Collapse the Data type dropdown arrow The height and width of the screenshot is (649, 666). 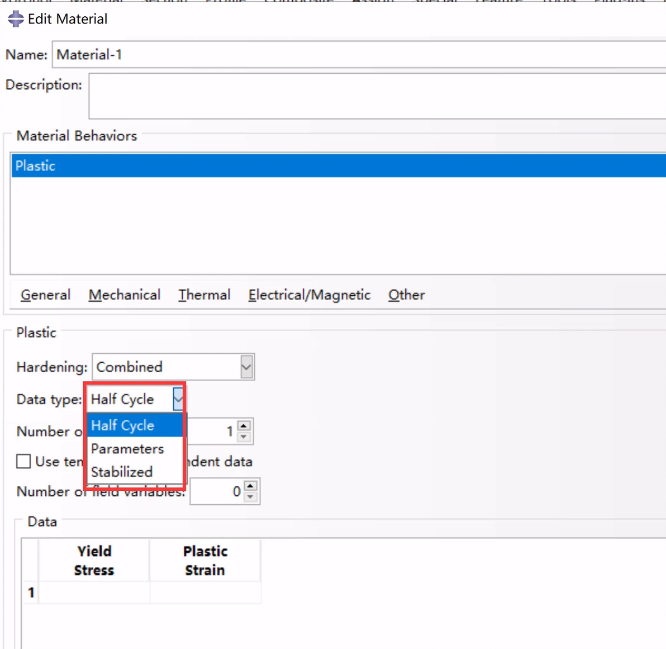[178, 399]
